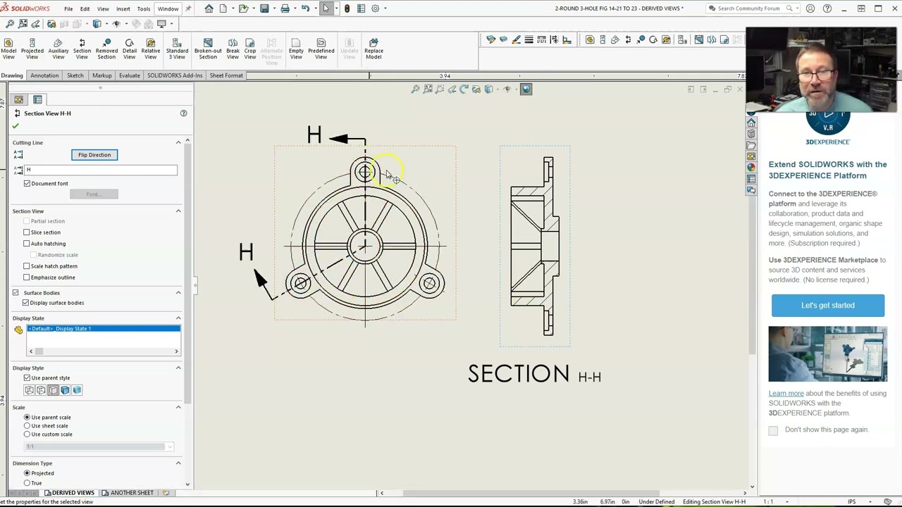Enable Scale hatch pattern checkbox
The image size is (902, 507).
(x=27, y=266)
